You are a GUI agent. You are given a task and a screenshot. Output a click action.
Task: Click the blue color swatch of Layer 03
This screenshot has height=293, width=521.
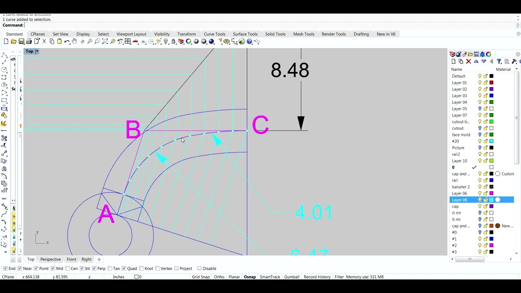pos(491,96)
